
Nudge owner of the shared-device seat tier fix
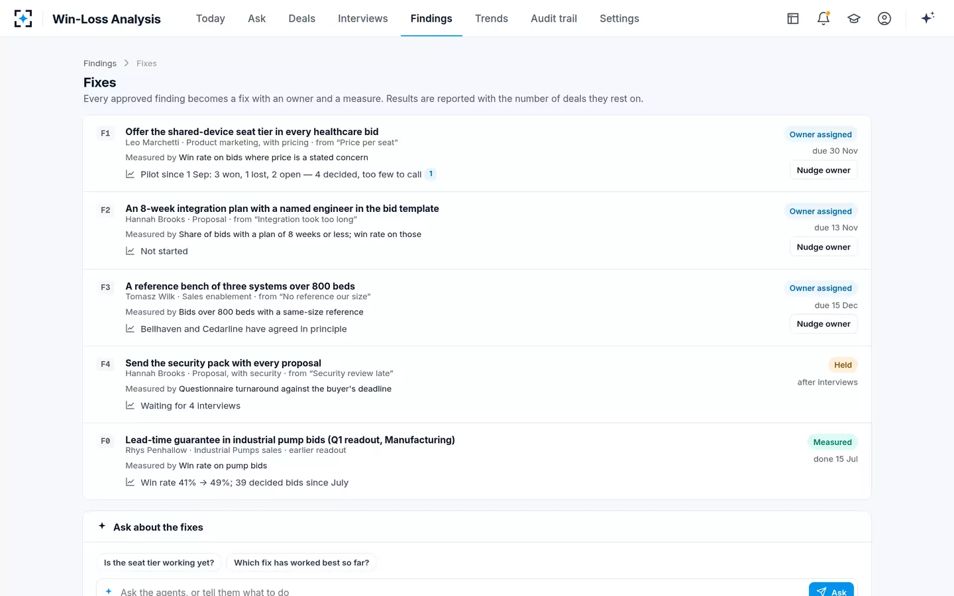click(x=823, y=170)
